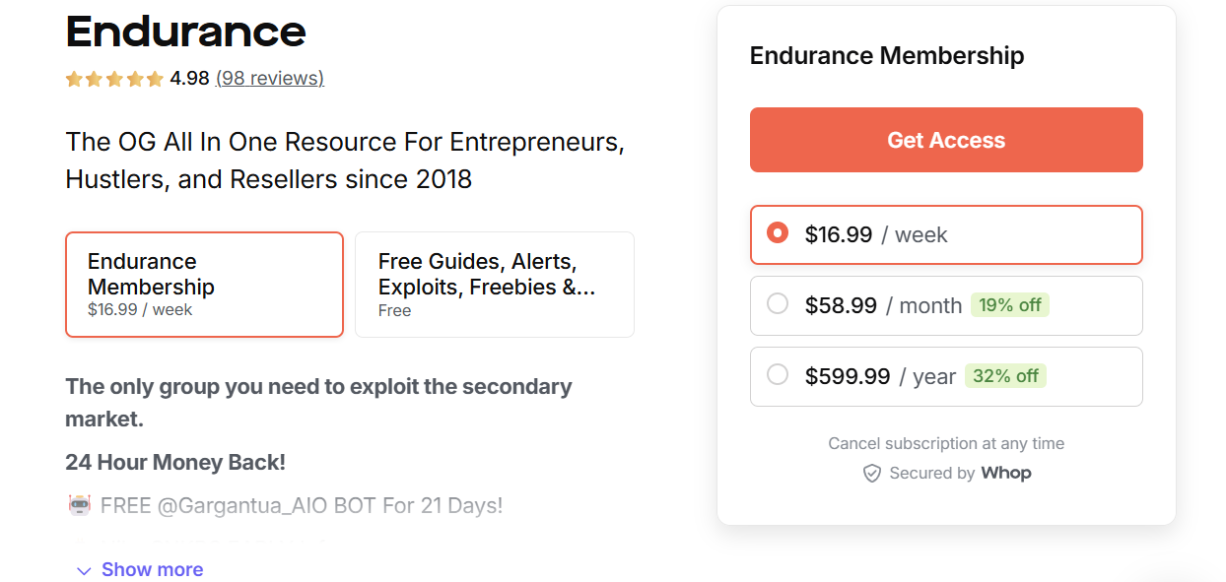The image size is (1226, 582).
Task: Click the first star in the rating
Action: (x=73, y=78)
